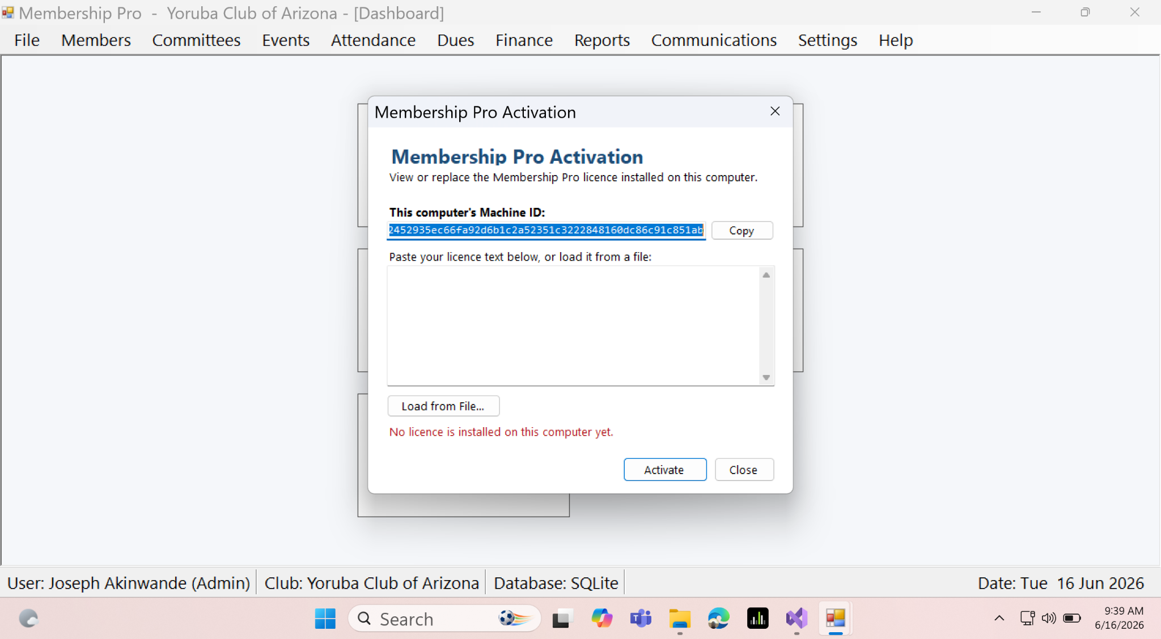Click 'User: Joseph Akinwande (Admin)' status text
The height and width of the screenshot is (639, 1161).
pos(129,583)
